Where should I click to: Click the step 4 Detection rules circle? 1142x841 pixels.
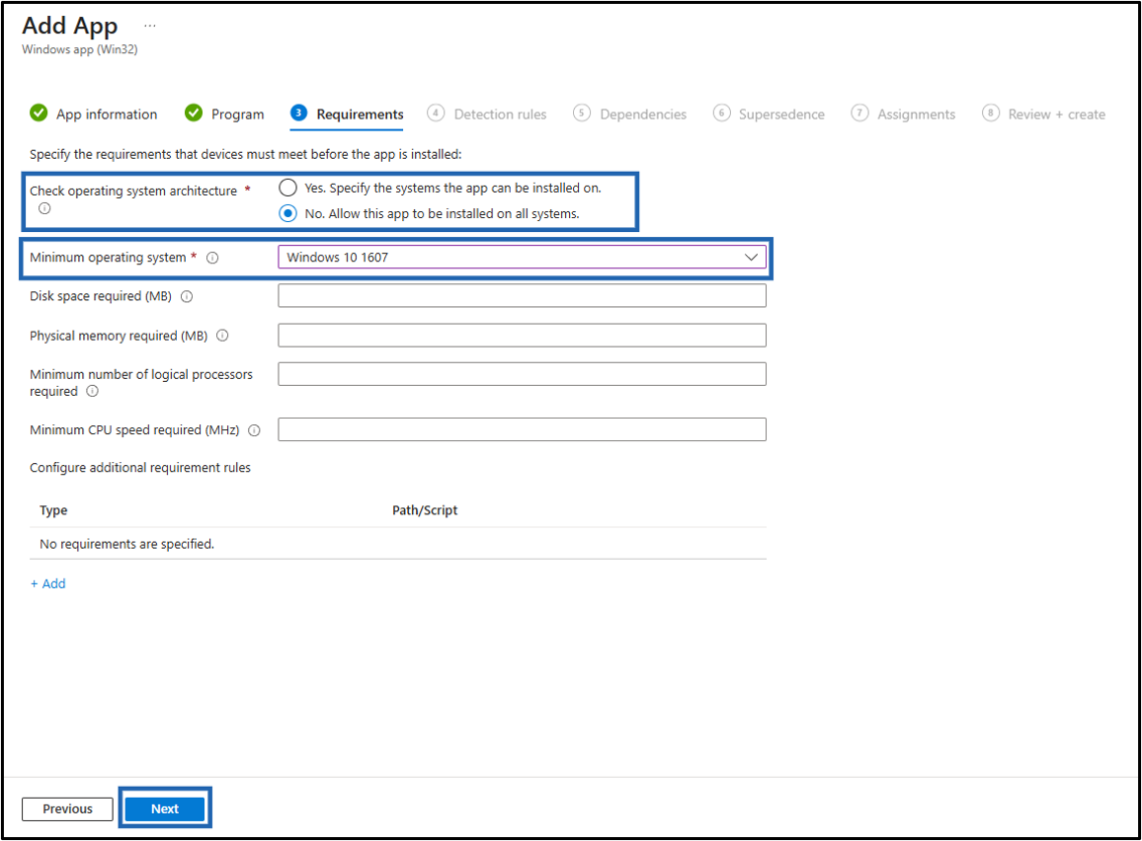pyautogui.click(x=436, y=113)
